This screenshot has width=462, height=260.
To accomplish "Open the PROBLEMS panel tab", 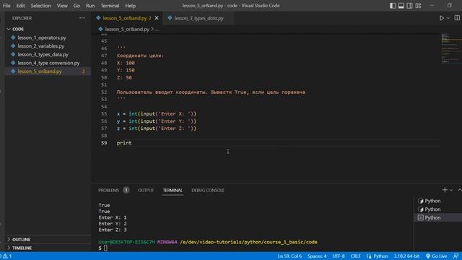I will point(109,191).
